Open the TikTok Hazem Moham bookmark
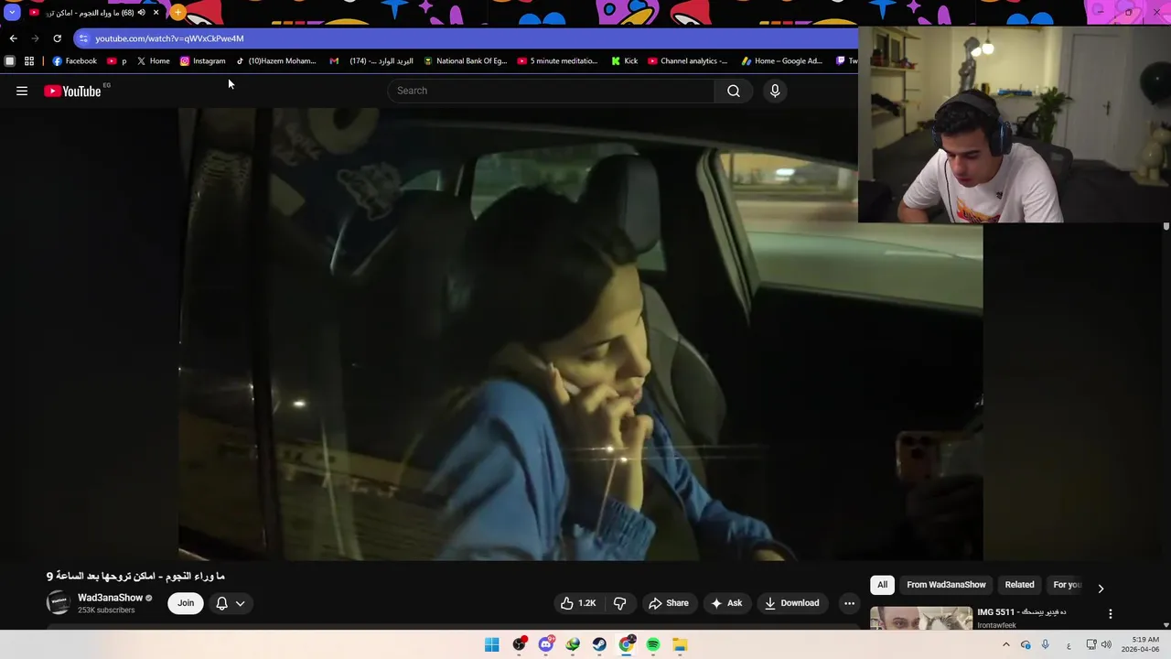The width and height of the screenshot is (1171, 659). pyautogui.click(x=275, y=61)
